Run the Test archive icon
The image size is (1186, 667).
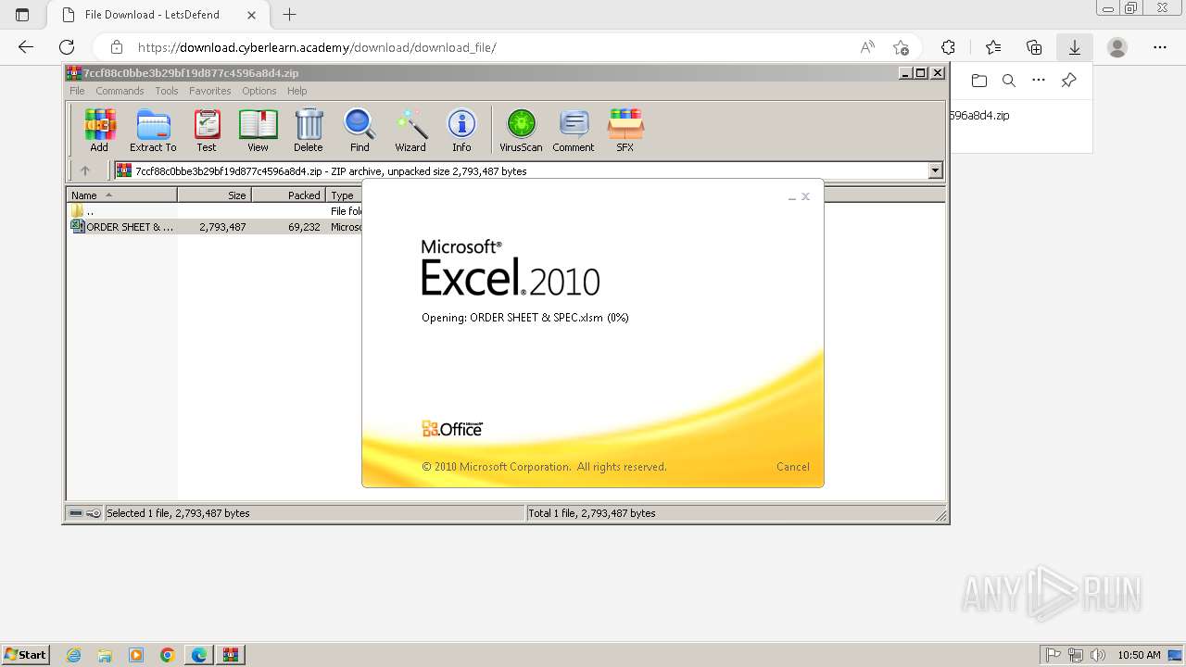coord(207,130)
